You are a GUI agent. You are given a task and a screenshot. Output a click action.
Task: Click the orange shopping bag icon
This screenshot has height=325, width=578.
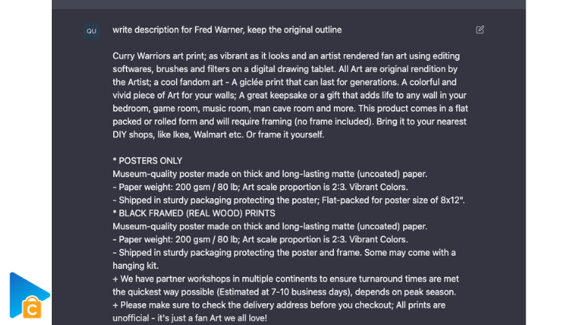[32, 307]
